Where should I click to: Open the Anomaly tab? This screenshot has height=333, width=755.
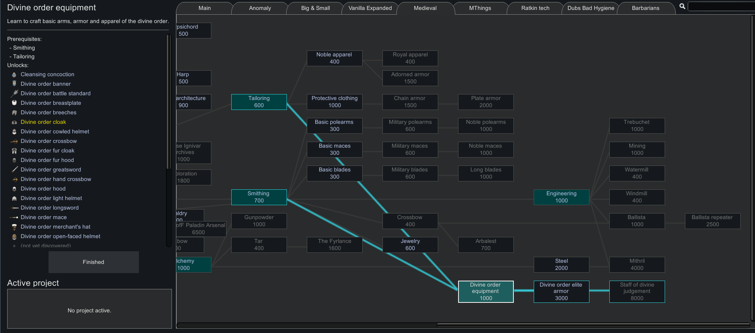click(260, 8)
